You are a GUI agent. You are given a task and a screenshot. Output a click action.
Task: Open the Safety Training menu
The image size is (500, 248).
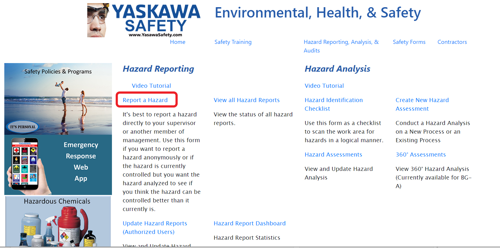tap(233, 42)
